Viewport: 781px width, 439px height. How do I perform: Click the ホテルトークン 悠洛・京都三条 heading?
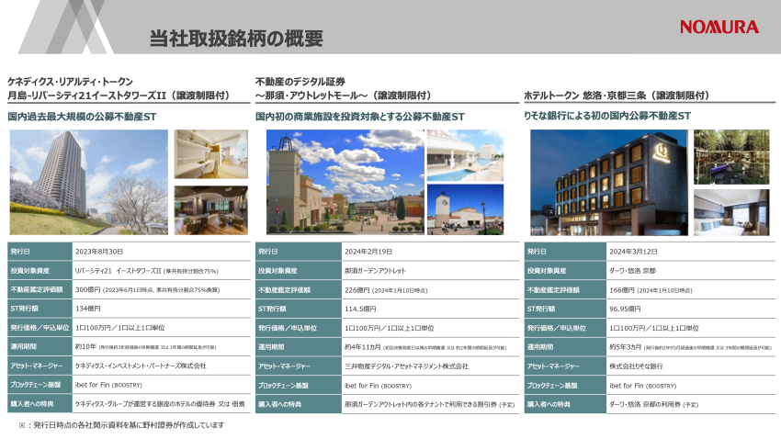click(x=617, y=96)
